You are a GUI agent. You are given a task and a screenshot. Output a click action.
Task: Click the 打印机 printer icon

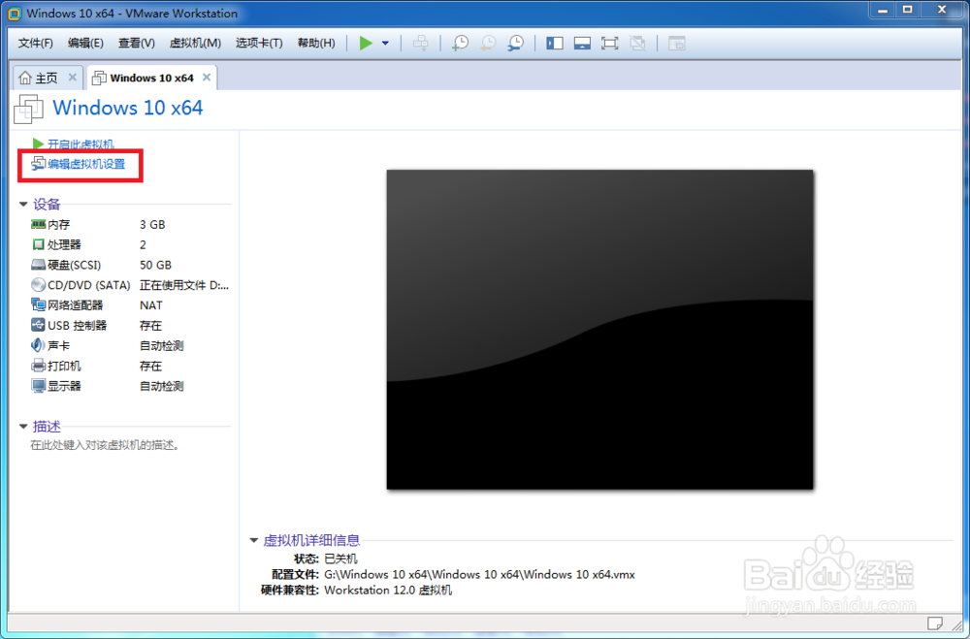pyautogui.click(x=39, y=366)
